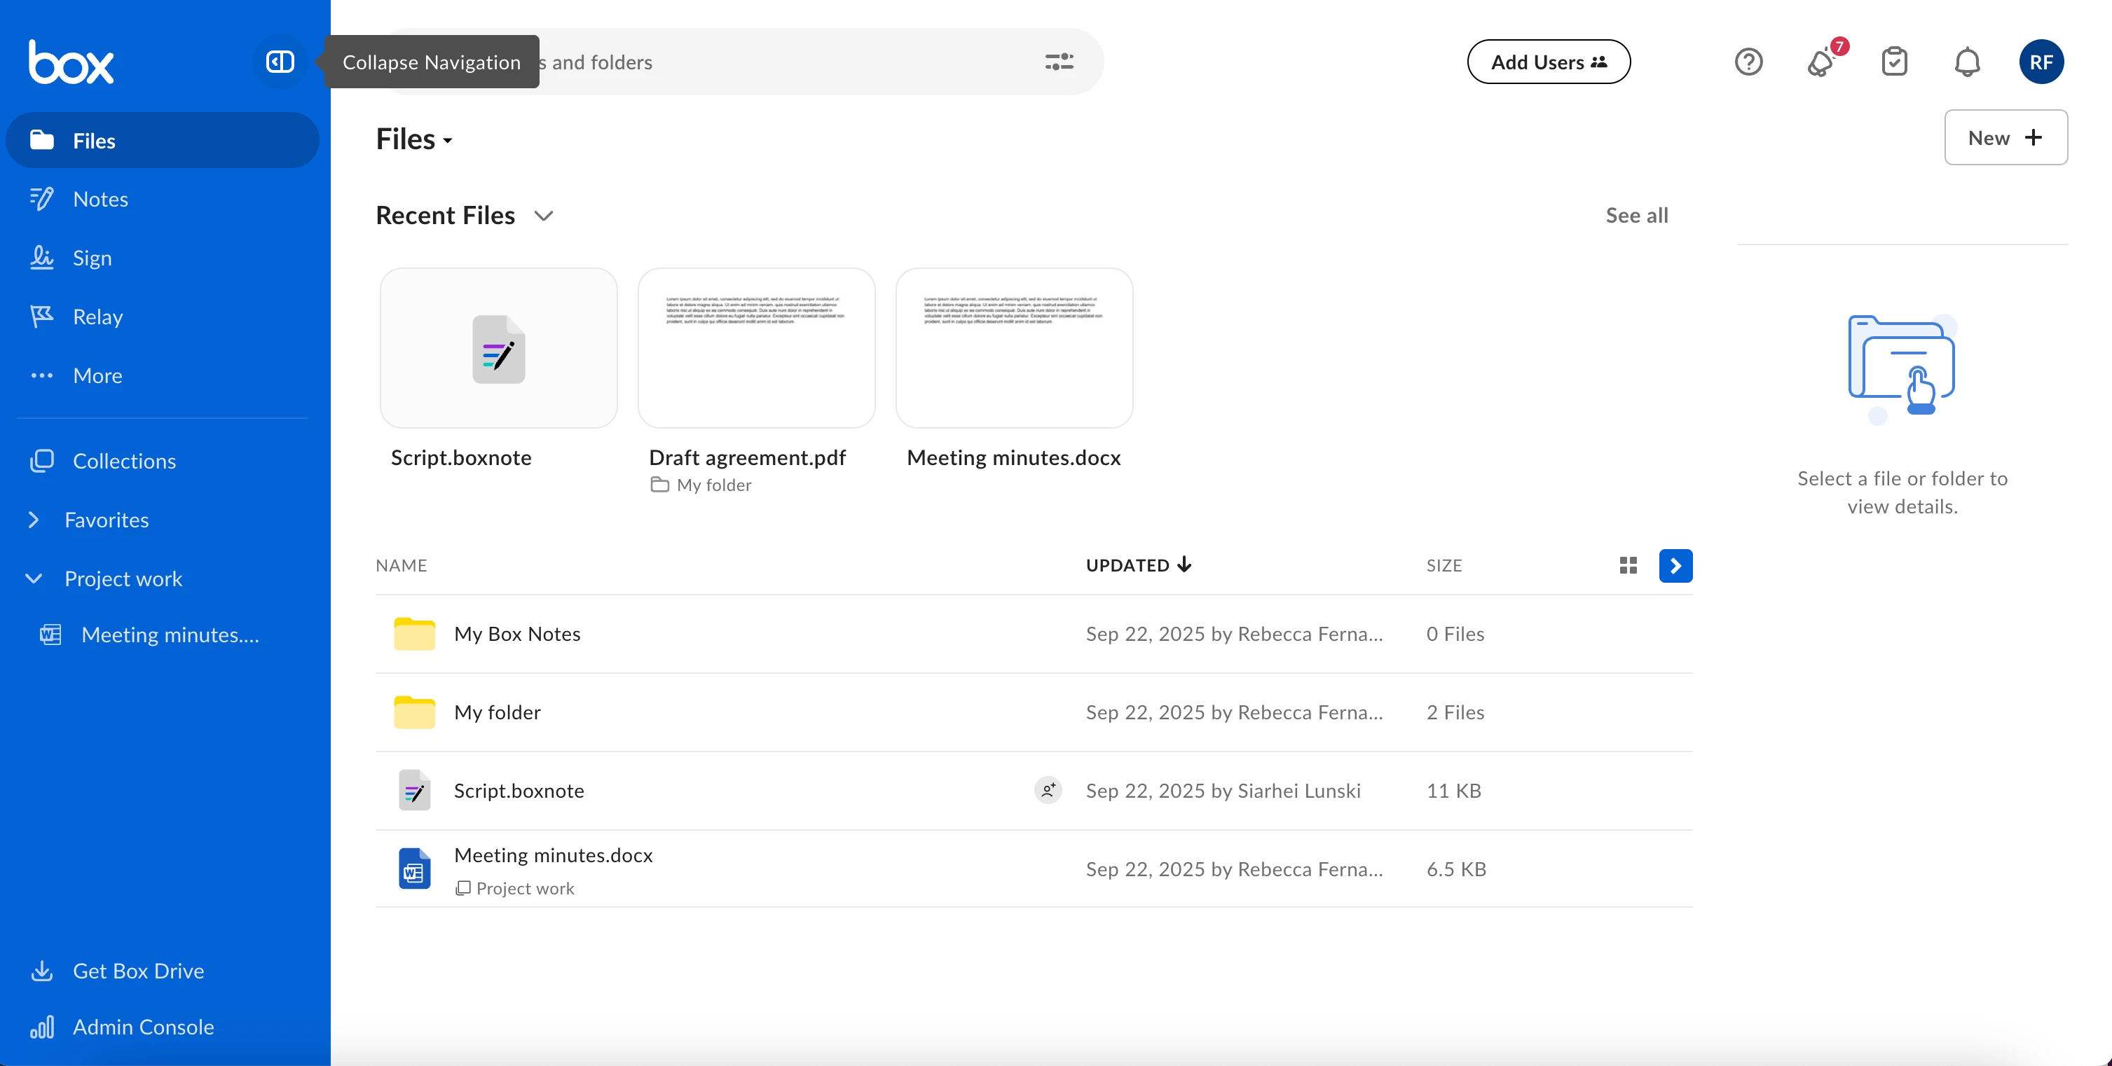Open the Help question mark icon
The image size is (2112, 1066).
1748,62
